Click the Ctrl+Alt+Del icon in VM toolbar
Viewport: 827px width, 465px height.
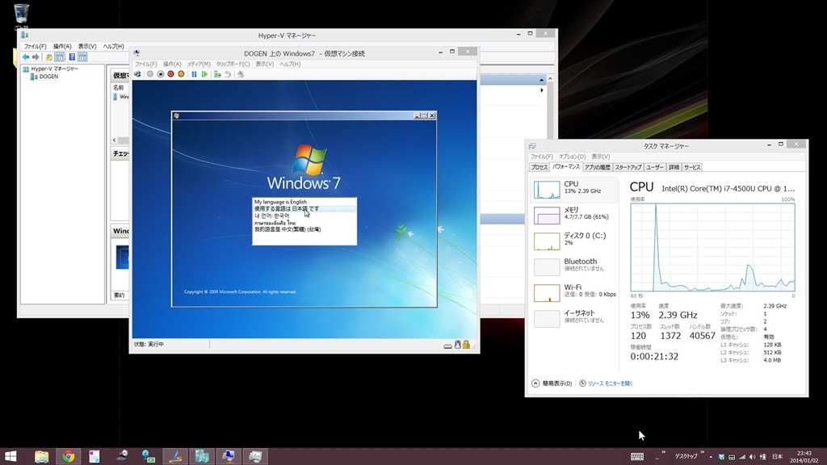137,74
